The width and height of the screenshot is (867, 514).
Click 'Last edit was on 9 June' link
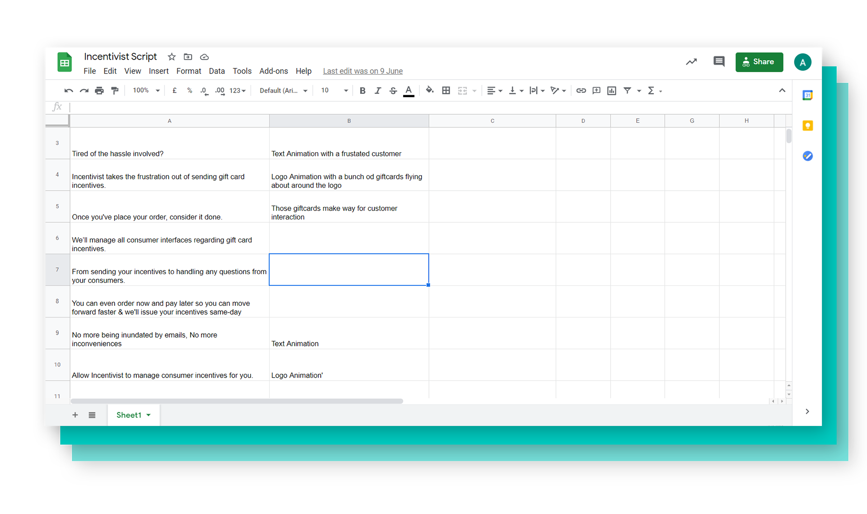[x=363, y=71]
